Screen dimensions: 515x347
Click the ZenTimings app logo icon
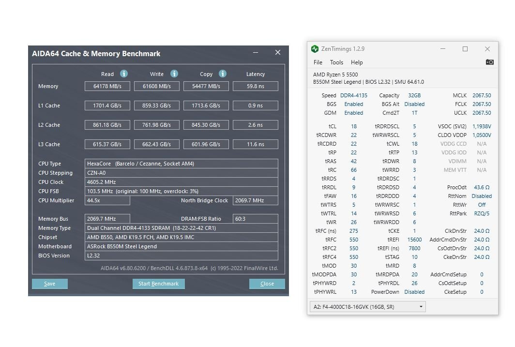click(315, 49)
